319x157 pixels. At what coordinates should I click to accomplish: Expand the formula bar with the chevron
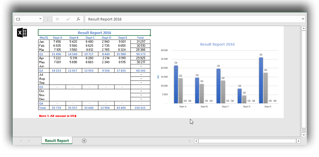pyautogui.click(x=303, y=19)
